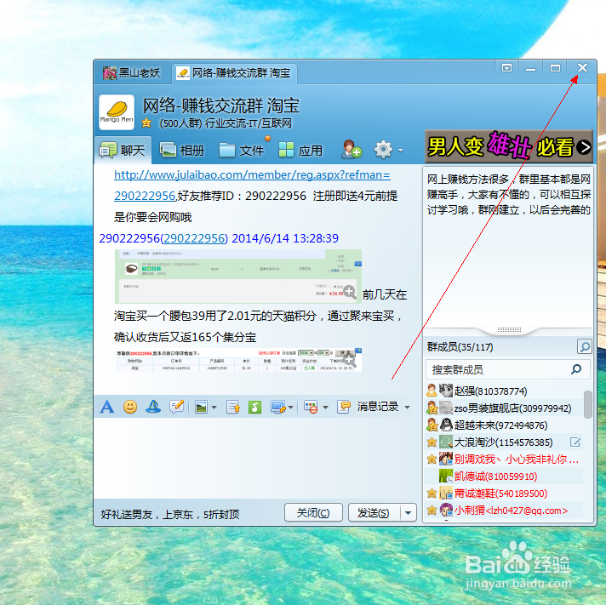Image resolution: width=606 pixels, height=605 pixels.
Task: Select member 小刺猬 lzh0427@qq.com
Action: pos(504,510)
